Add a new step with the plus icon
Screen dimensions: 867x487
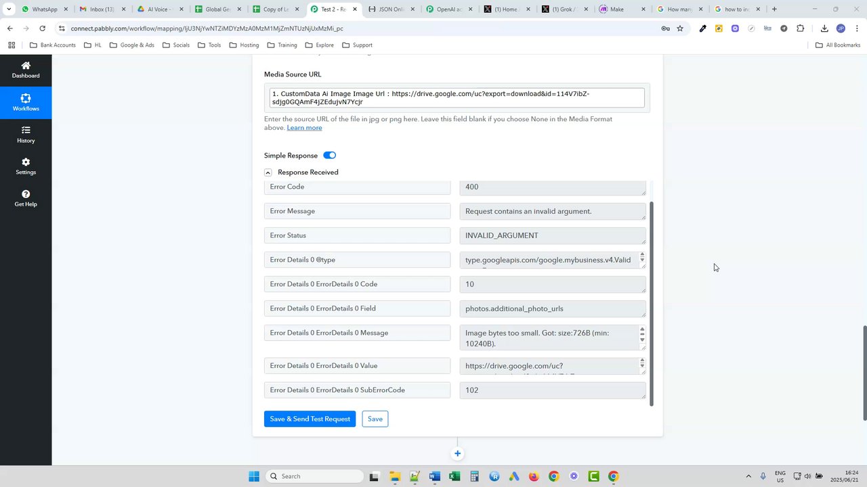tap(457, 454)
